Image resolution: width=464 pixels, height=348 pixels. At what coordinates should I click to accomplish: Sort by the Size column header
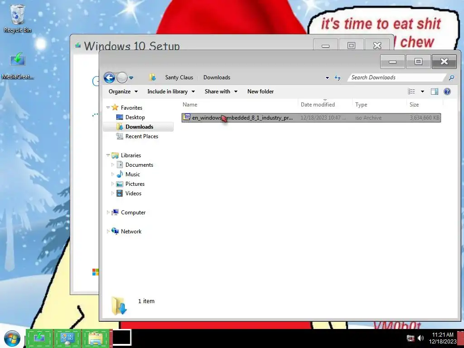click(x=425, y=105)
